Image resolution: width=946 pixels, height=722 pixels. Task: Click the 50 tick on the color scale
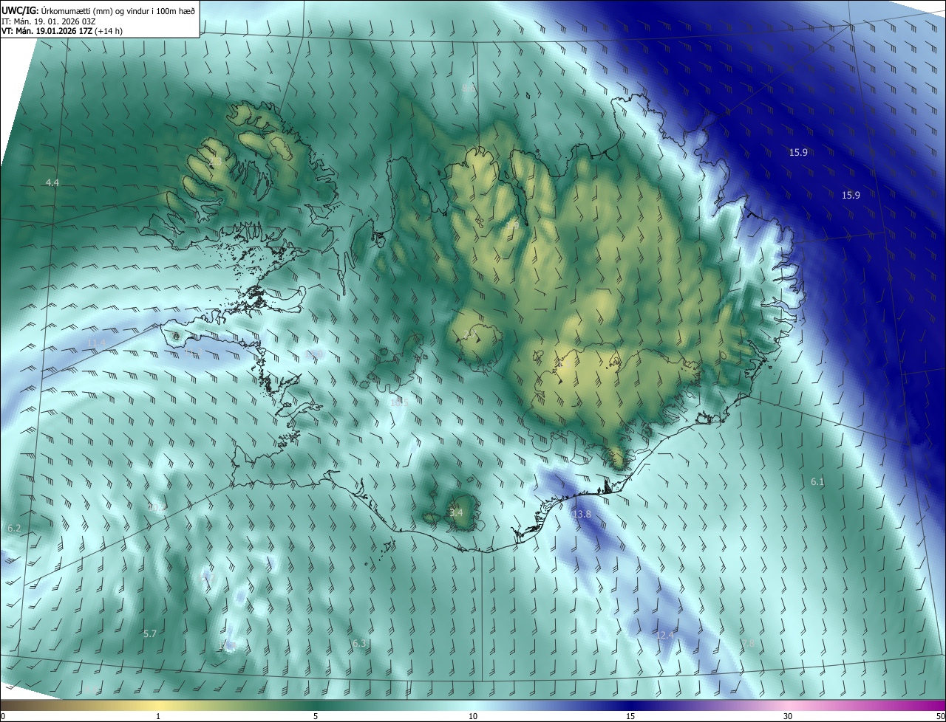(x=940, y=717)
